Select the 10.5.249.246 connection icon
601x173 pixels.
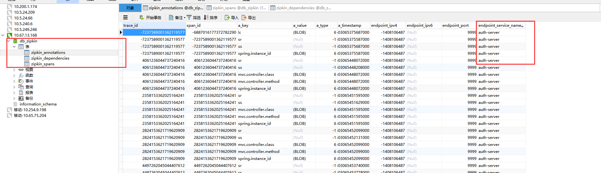click(10, 29)
